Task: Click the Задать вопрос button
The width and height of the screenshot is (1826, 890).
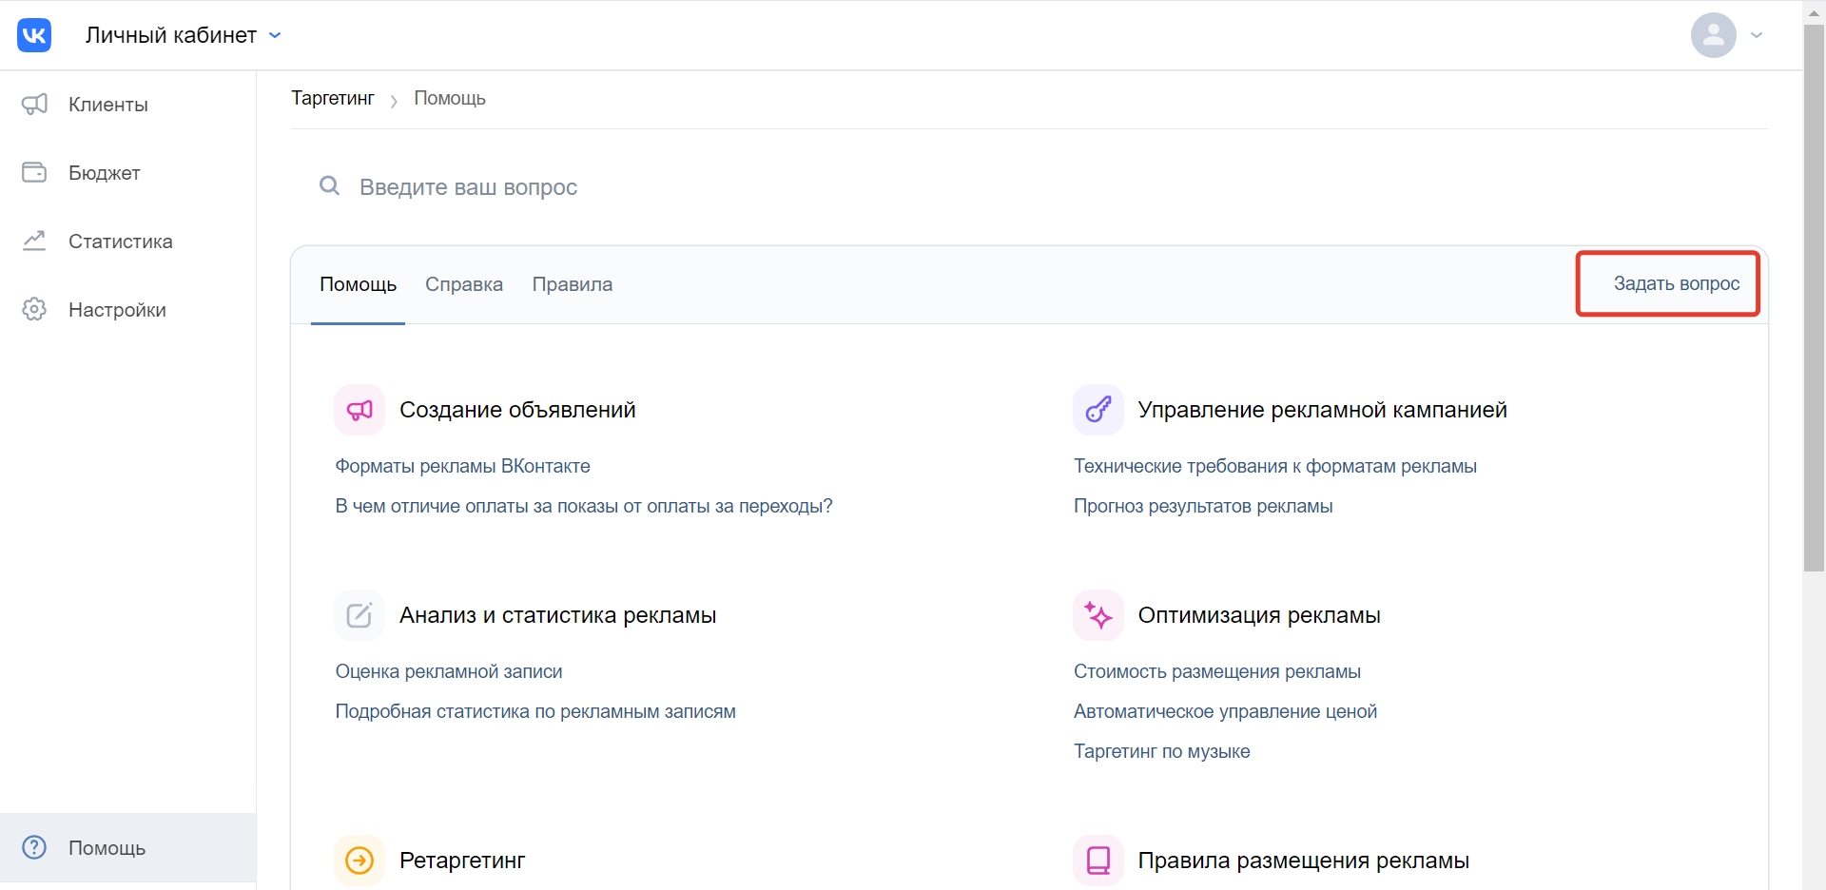Action: (1676, 283)
